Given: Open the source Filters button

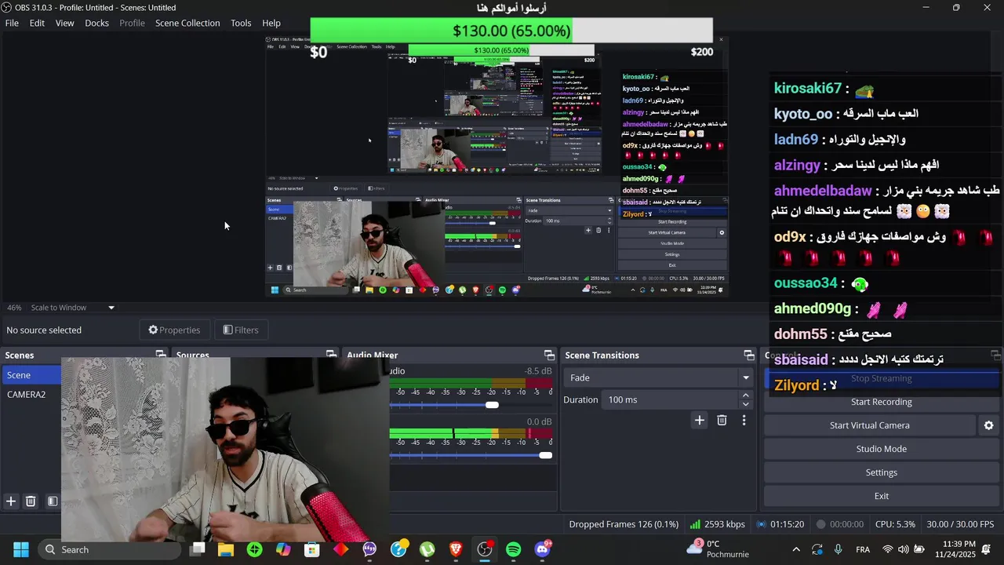Looking at the screenshot, I should 241,330.
